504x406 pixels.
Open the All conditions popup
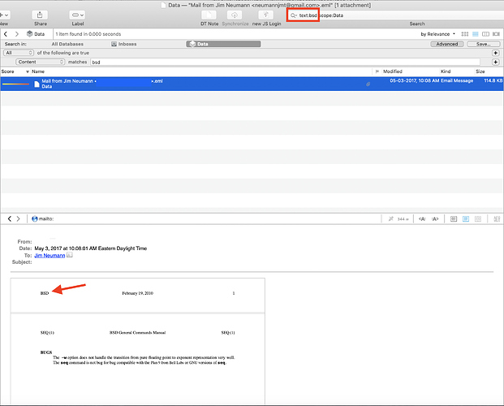coord(19,53)
